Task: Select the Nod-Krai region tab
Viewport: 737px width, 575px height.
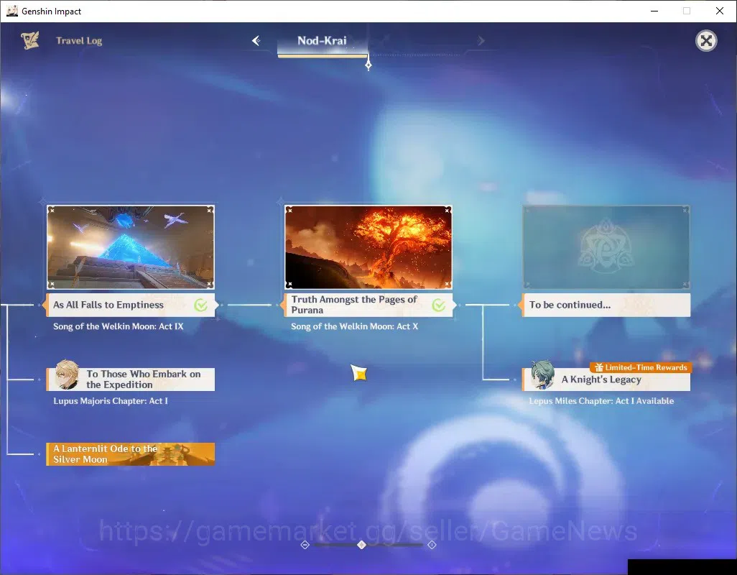Action: click(322, 43)
